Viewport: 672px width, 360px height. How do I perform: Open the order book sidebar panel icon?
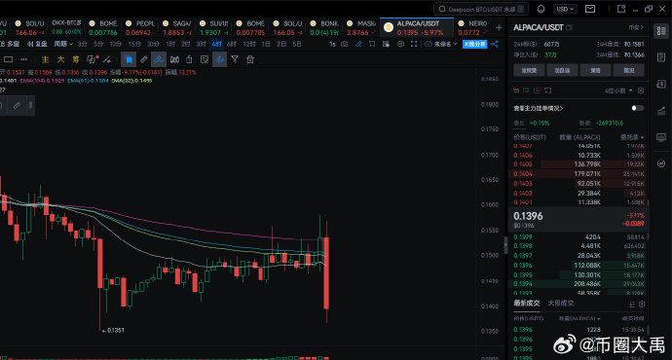[661, 31]
